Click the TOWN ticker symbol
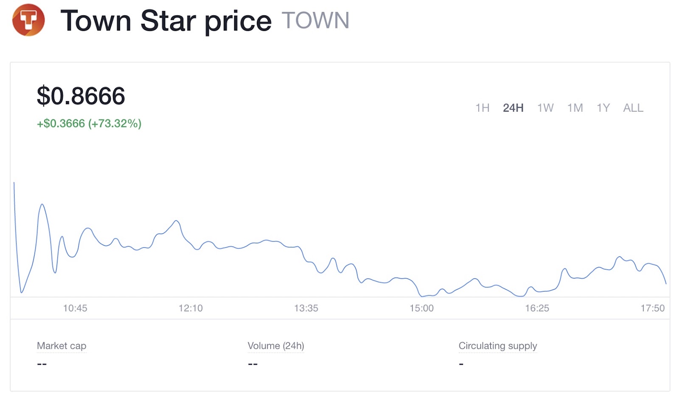The image size is (679, 401). tap(315, 20)
